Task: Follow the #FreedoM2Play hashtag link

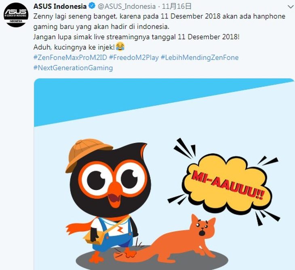Action: (x=134, y=57)
